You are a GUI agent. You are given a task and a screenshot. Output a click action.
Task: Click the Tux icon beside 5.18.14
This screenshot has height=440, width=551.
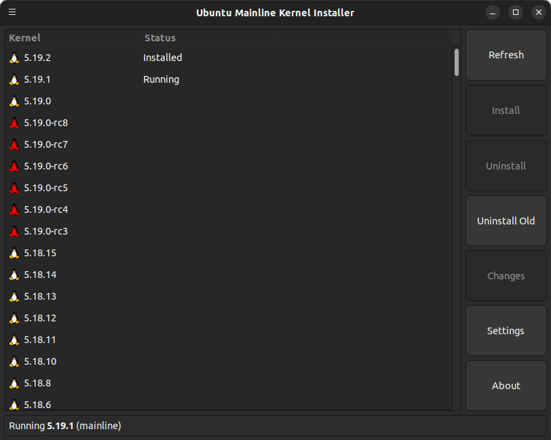[14, 275]
